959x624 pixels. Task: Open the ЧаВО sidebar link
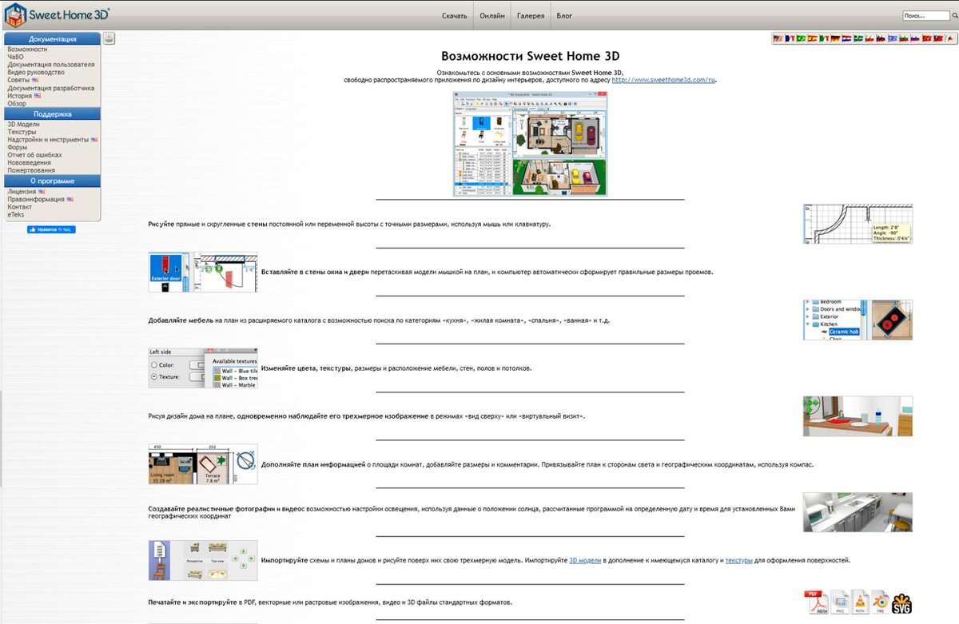point(16,57)
